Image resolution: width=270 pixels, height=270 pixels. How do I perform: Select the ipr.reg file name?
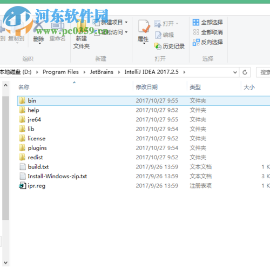pyautogui.click(x=37, y=186)
